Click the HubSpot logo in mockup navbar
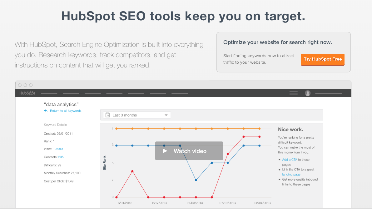 pos(27,93)
